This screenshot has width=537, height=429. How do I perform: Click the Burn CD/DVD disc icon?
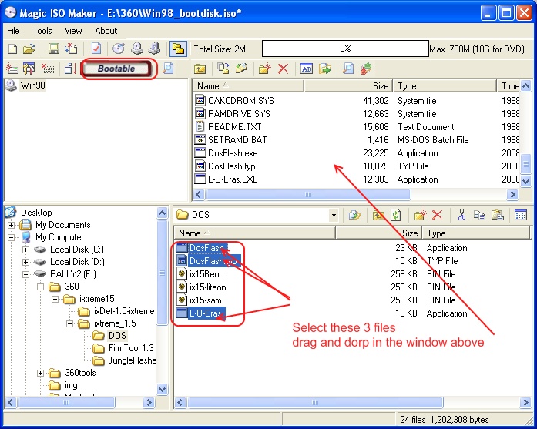click(119, 49)
